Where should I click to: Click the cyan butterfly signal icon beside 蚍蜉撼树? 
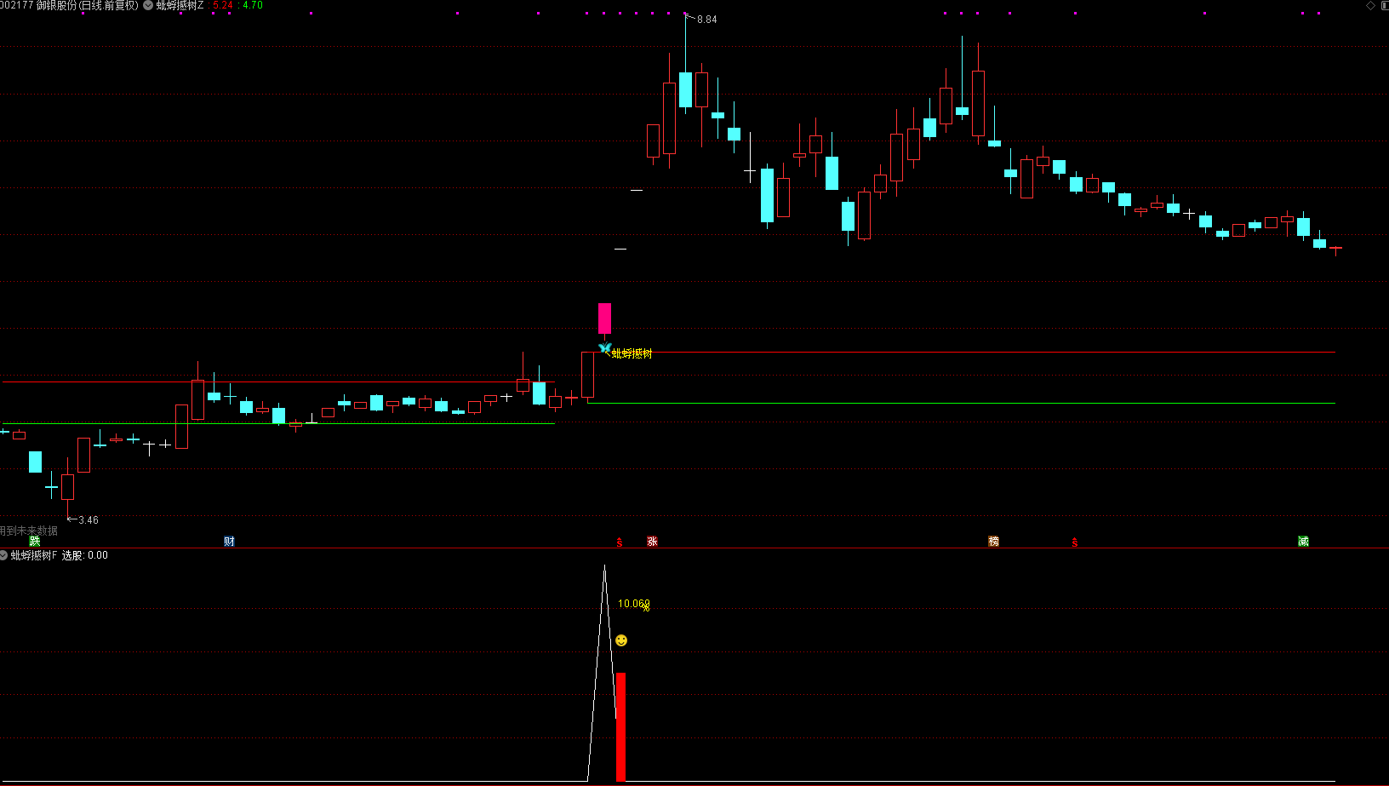[x=604, y=348]
